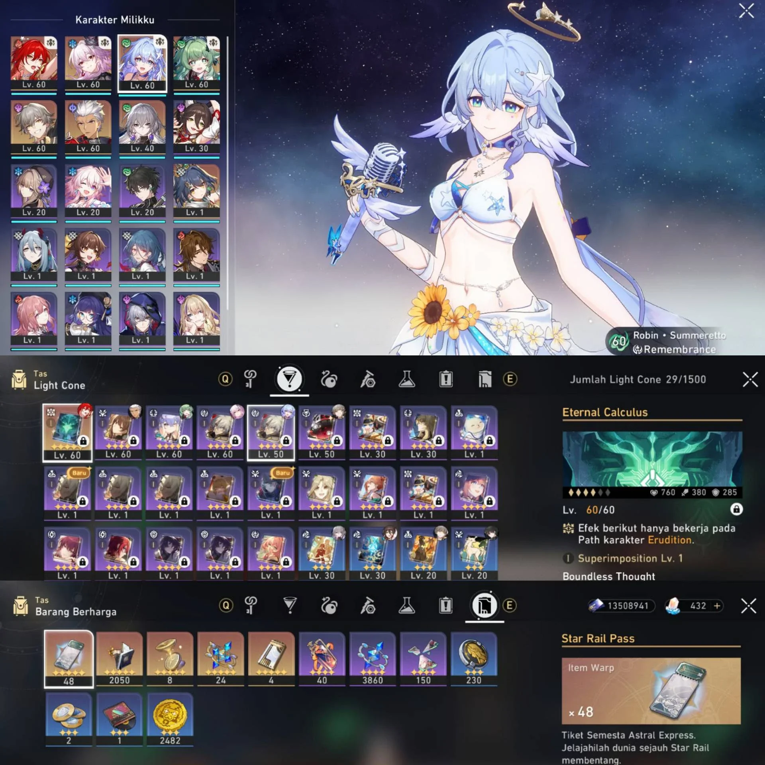Viewport: 765px width, 765px height.
Task: Open Consumables flask icon in Light Cone bag
Action: click(407, 379)
